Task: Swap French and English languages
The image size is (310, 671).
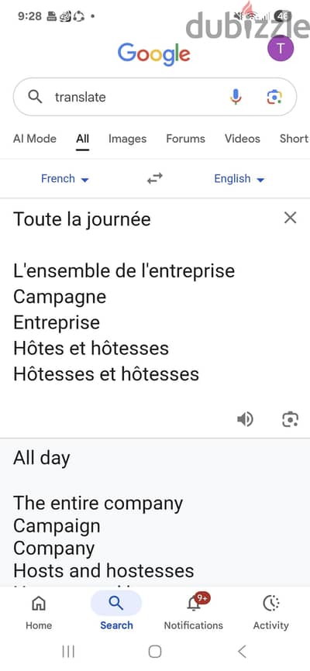Action: 155,178
